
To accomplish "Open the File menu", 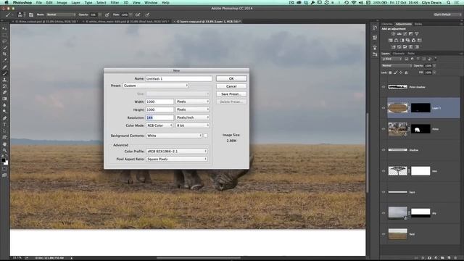I will tap(38, 2).
